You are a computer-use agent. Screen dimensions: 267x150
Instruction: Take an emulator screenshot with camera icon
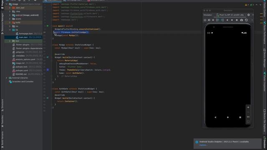tap(242, 20)
